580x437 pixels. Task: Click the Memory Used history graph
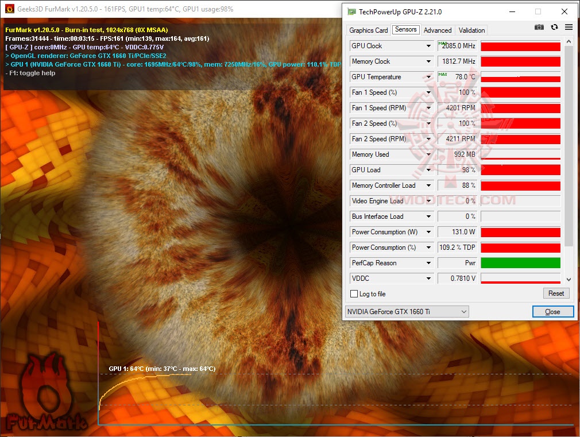[520, 154]
